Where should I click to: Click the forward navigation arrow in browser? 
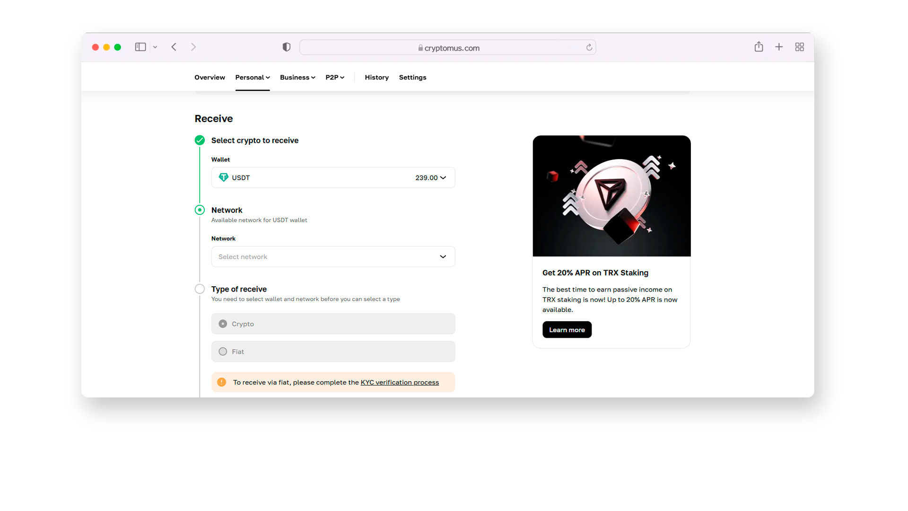193,47
